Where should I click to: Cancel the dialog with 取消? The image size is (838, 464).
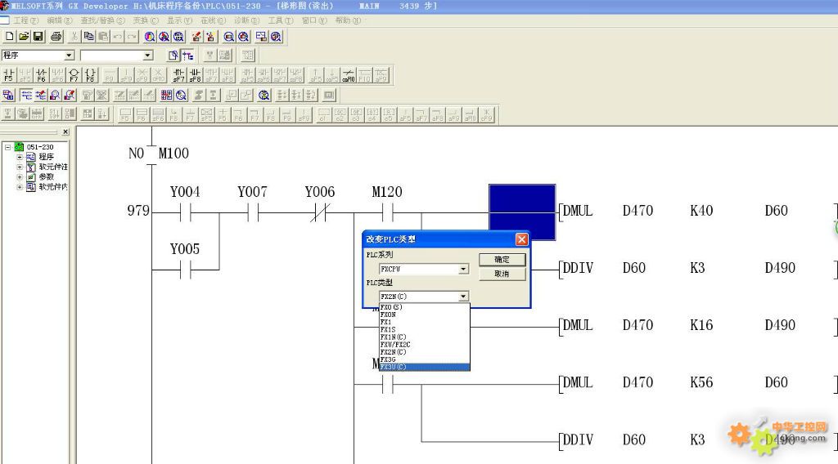[x=502, y=274]
